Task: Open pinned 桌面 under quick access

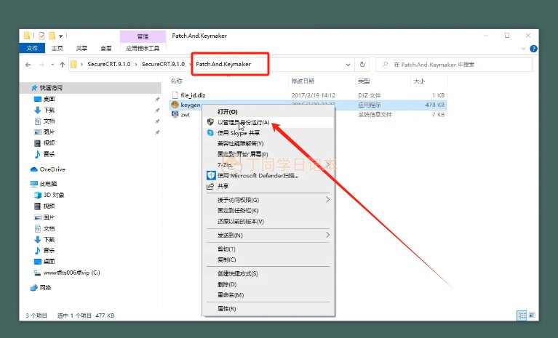Action: point(49,99)
